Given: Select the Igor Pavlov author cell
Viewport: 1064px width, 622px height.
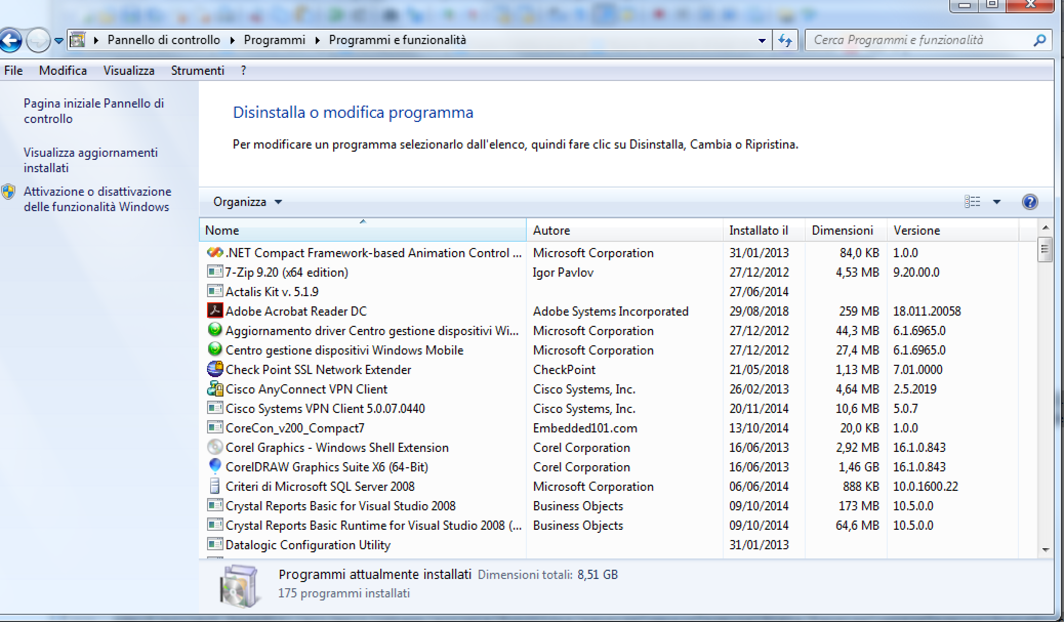Looking at the screenshot, I should (x=563, y=272).
